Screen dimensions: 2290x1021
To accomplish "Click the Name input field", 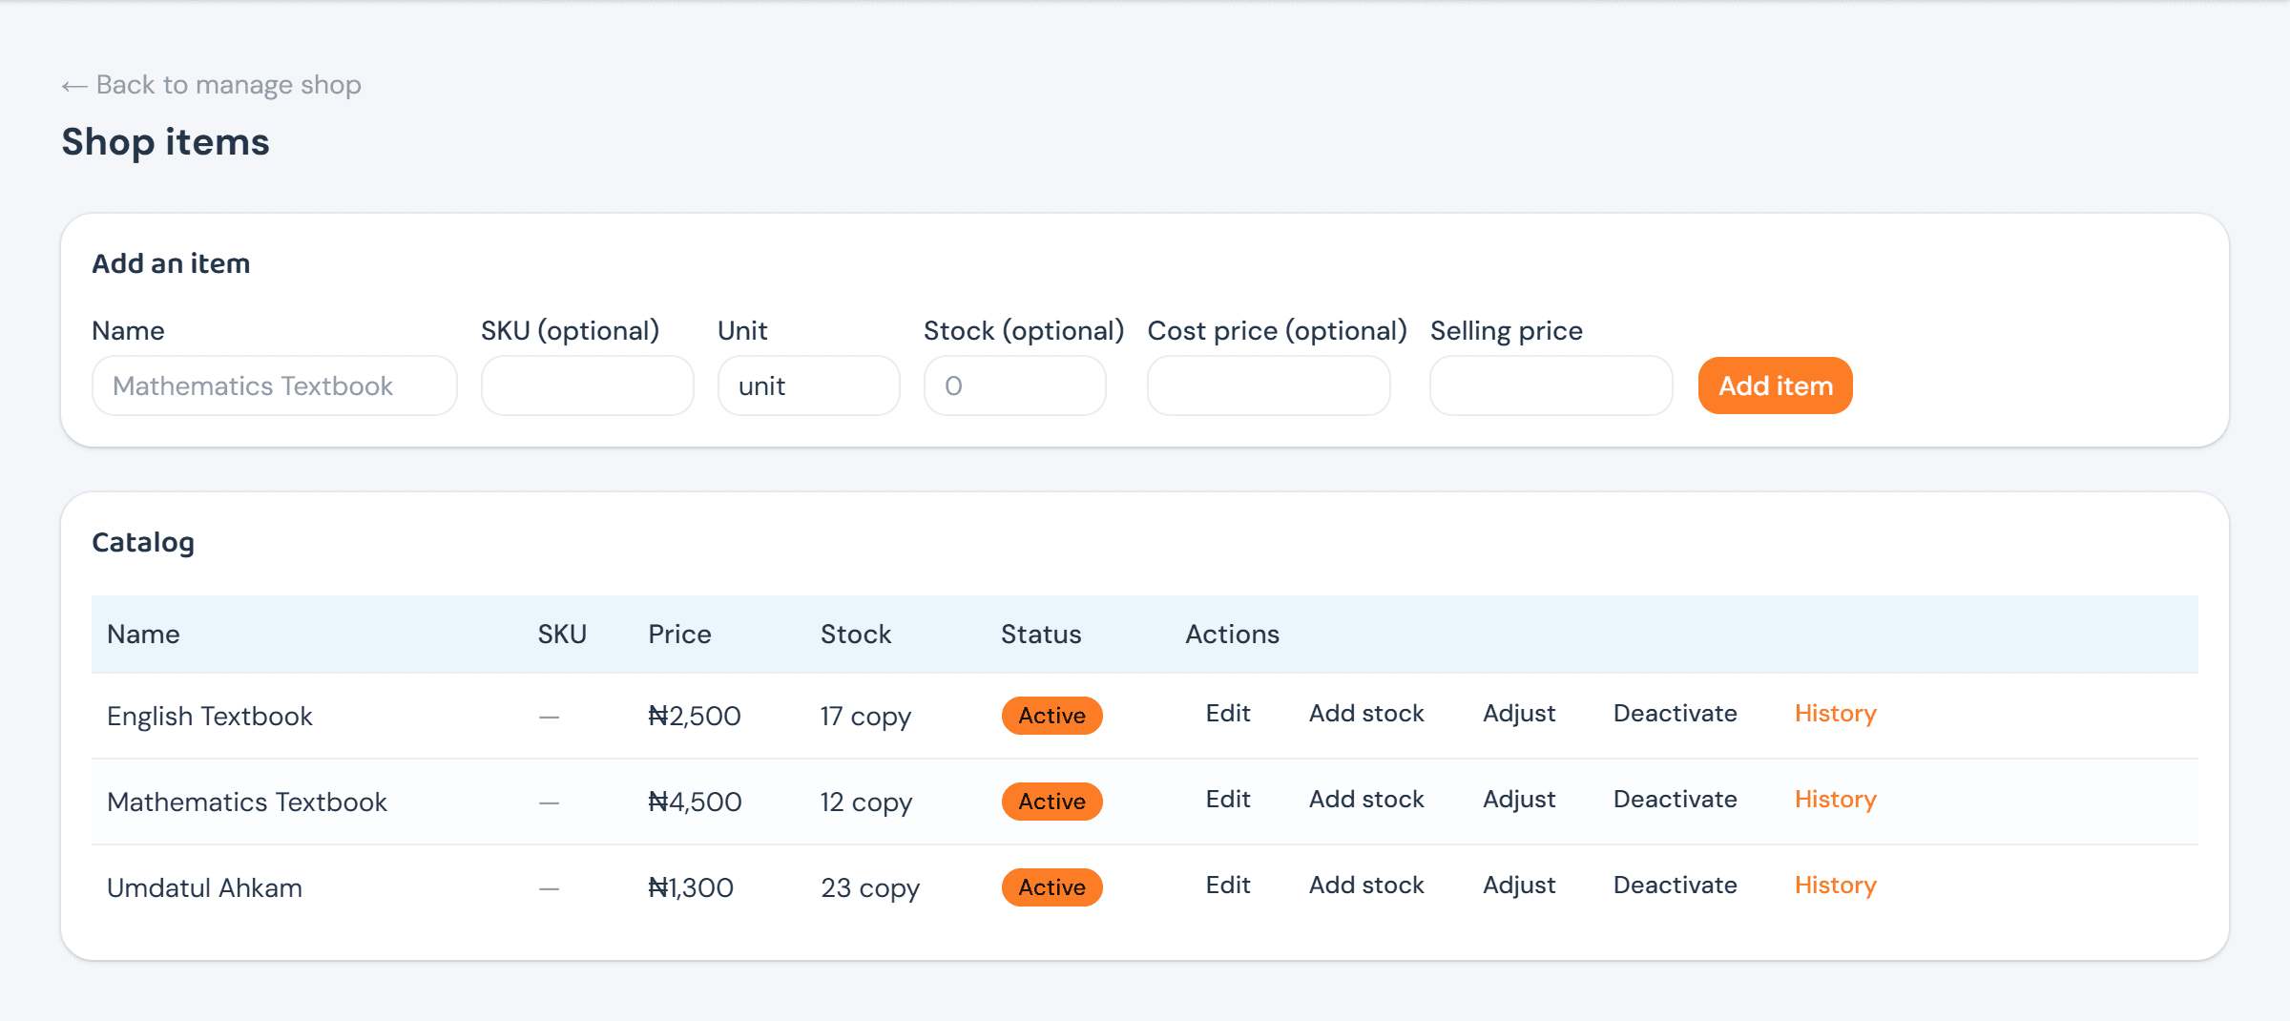I will pos(275,385).
